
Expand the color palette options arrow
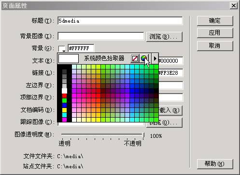tap(155, 58)
